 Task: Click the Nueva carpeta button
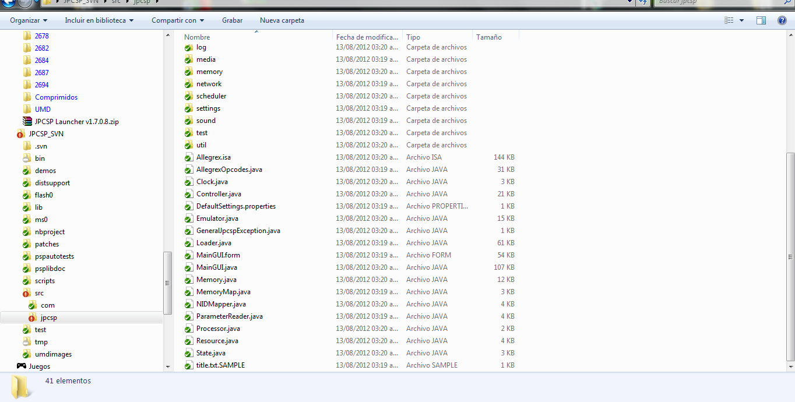tap(282, 20)
